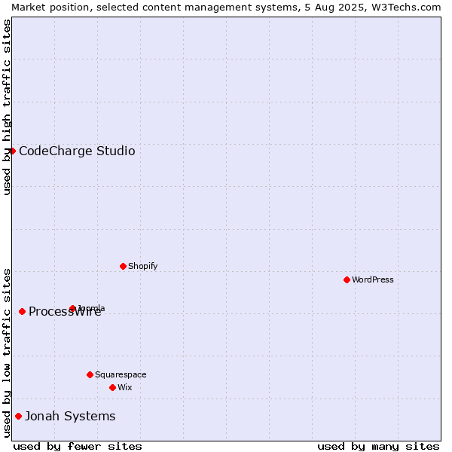Click the 'used by high traffic sites' axis label

pos(6,107)
